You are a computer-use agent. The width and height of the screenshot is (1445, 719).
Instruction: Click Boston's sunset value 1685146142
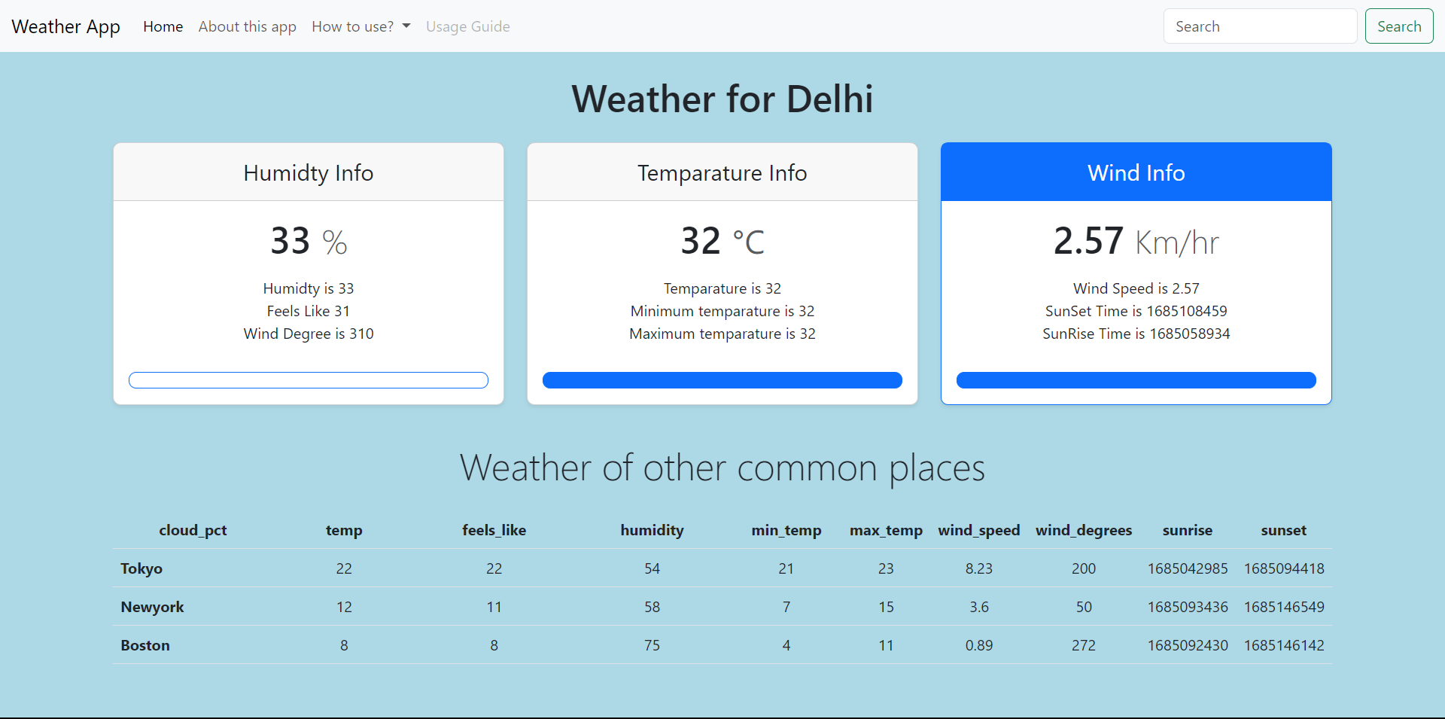pyautogui.click(x=1284, y=645)
